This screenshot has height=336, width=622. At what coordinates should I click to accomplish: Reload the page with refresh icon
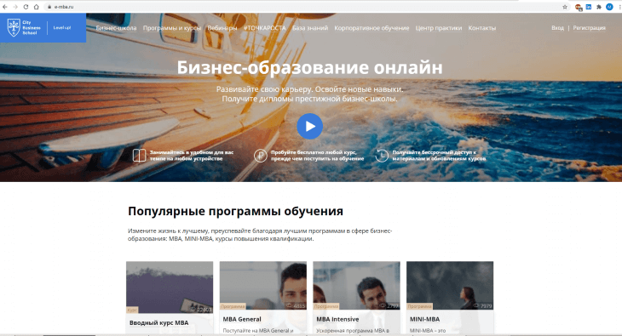[x=26, y=7]
